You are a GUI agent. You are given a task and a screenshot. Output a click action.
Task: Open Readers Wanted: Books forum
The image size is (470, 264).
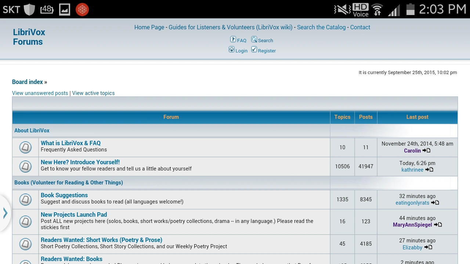(x=72, y=259)
